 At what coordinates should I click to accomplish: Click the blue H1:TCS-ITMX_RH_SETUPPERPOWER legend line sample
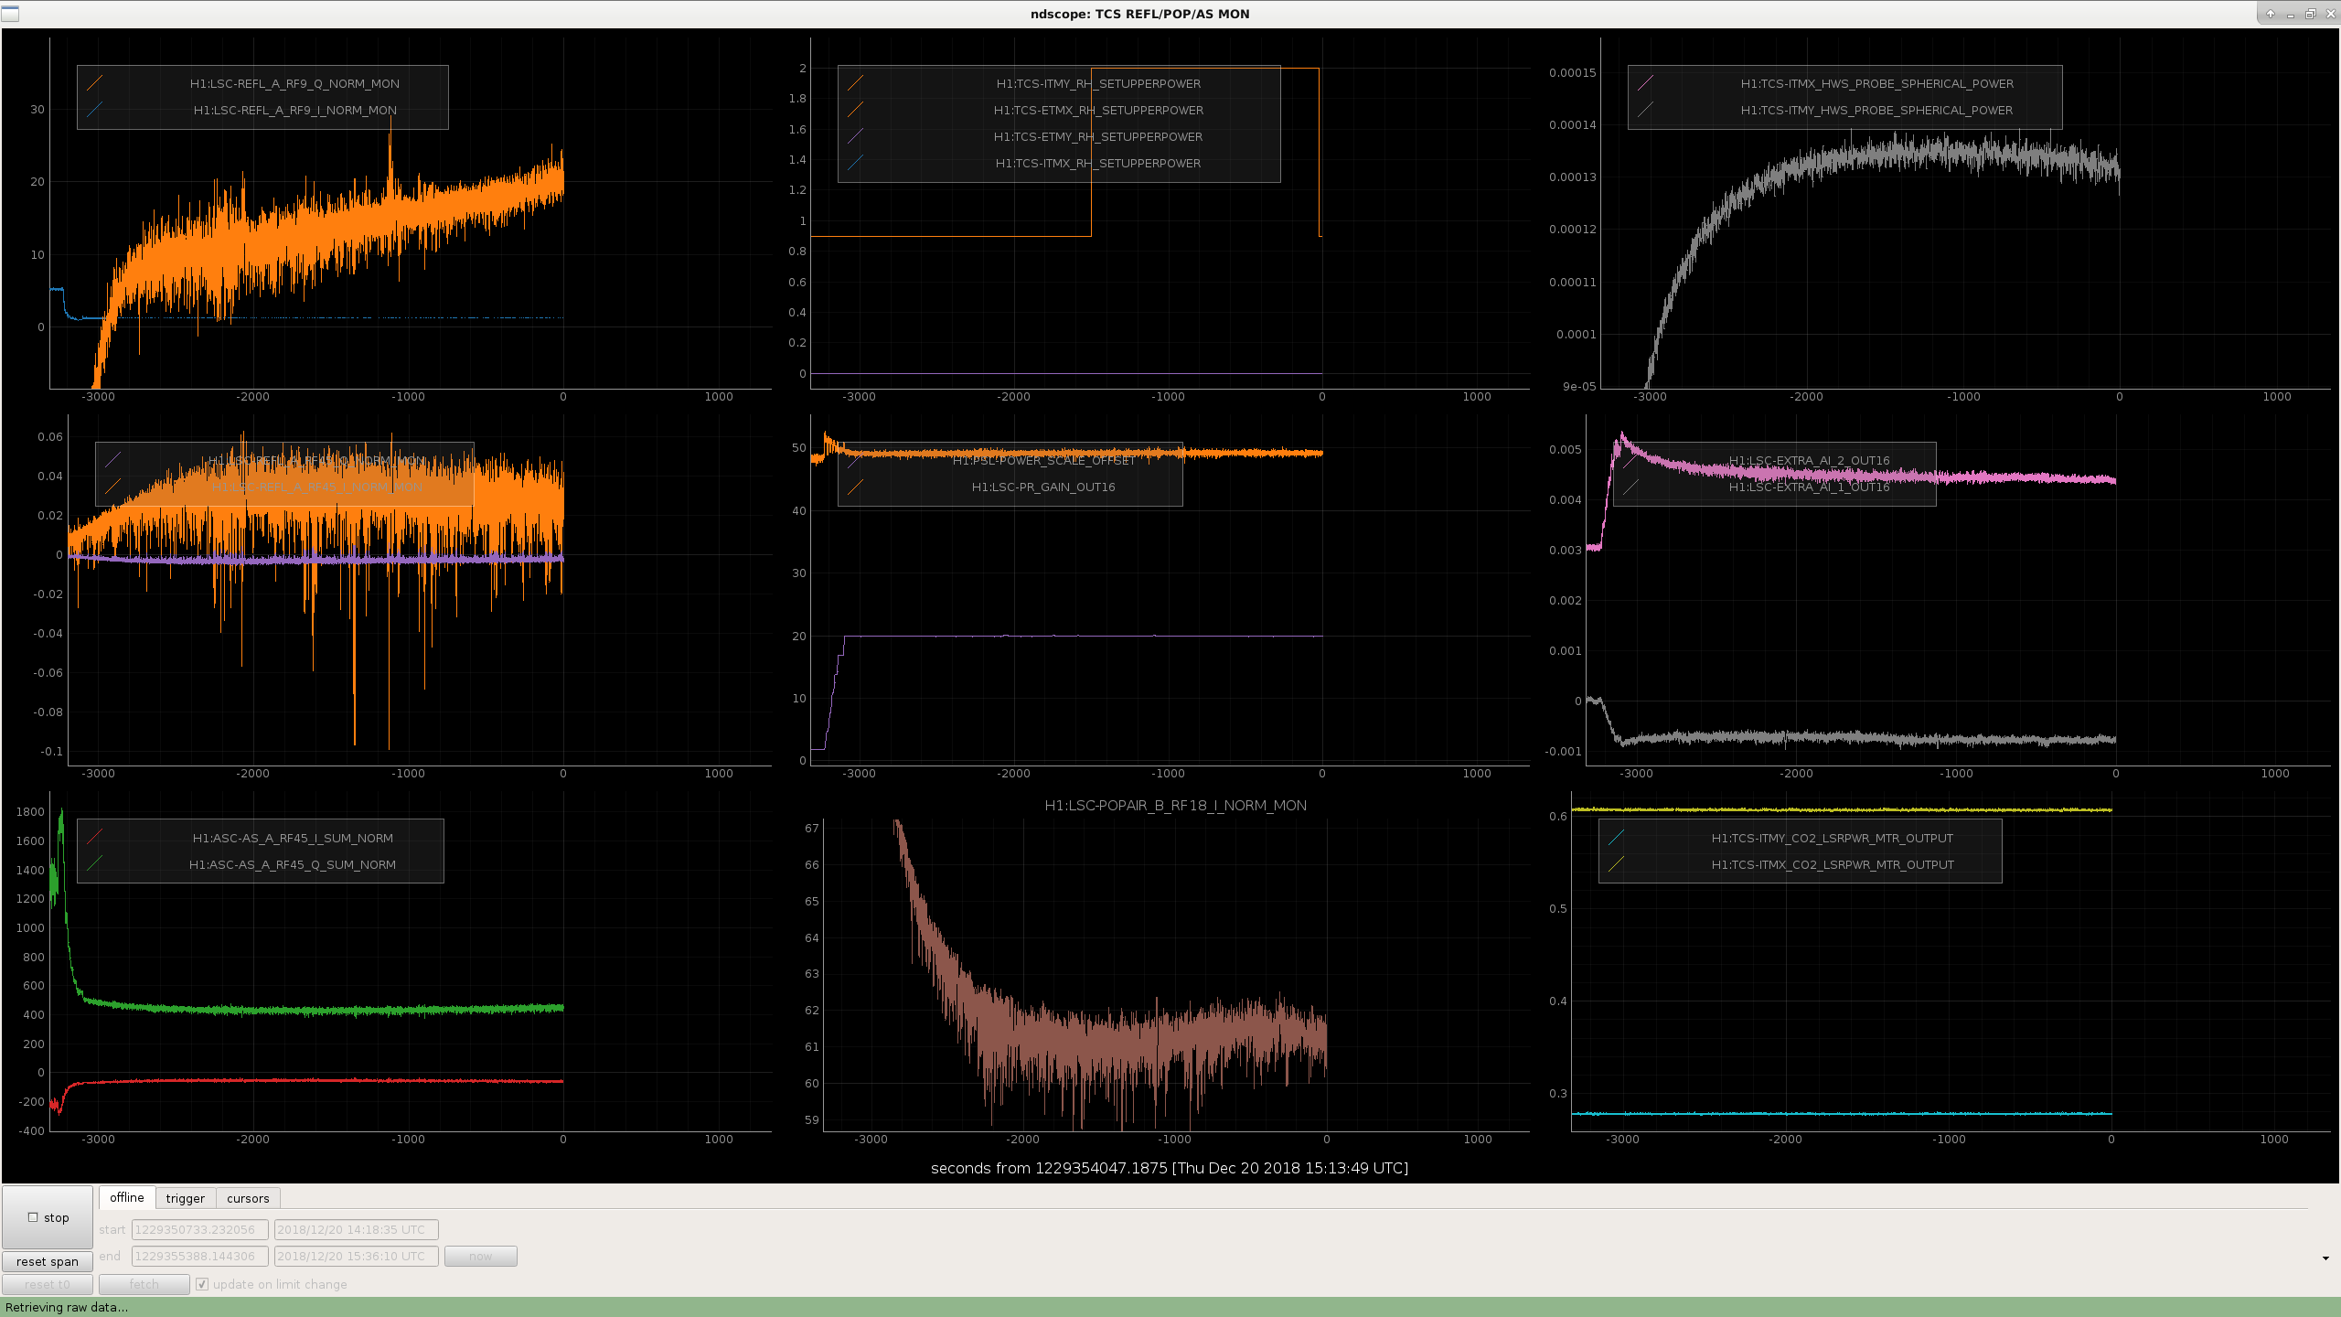855,163
